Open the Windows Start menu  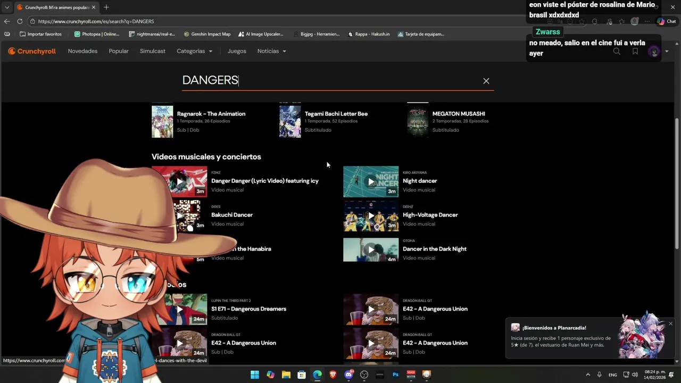tap(255, 374)
